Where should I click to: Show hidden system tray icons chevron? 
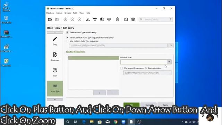[x=182, y=122]
